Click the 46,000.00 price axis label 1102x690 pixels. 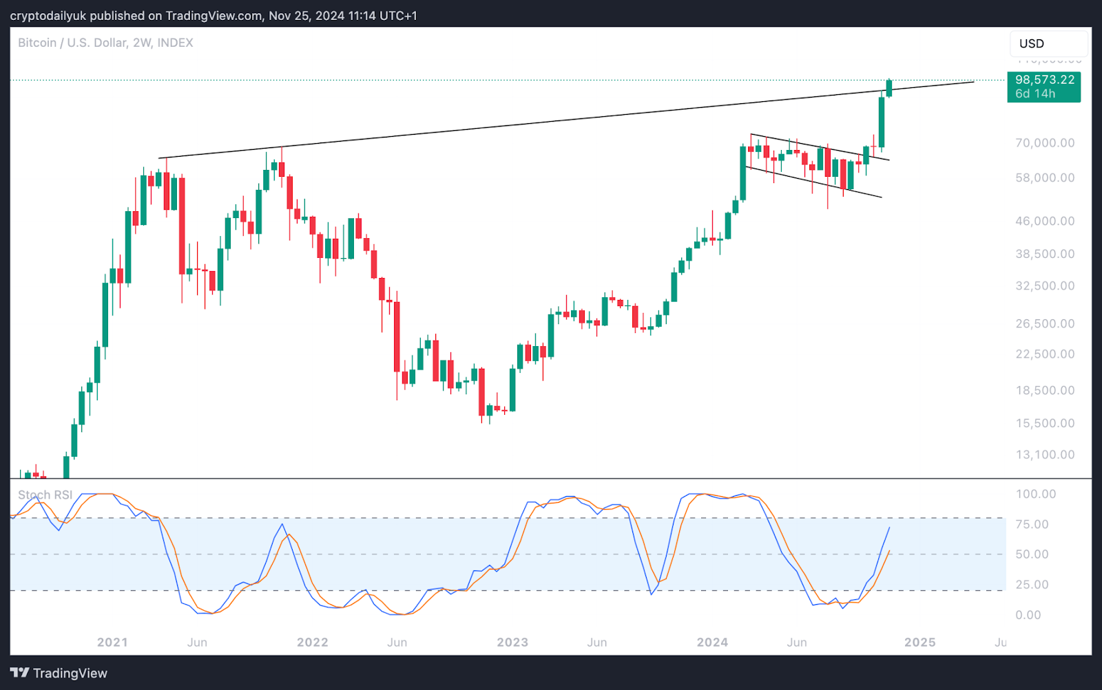(1045, 221)
